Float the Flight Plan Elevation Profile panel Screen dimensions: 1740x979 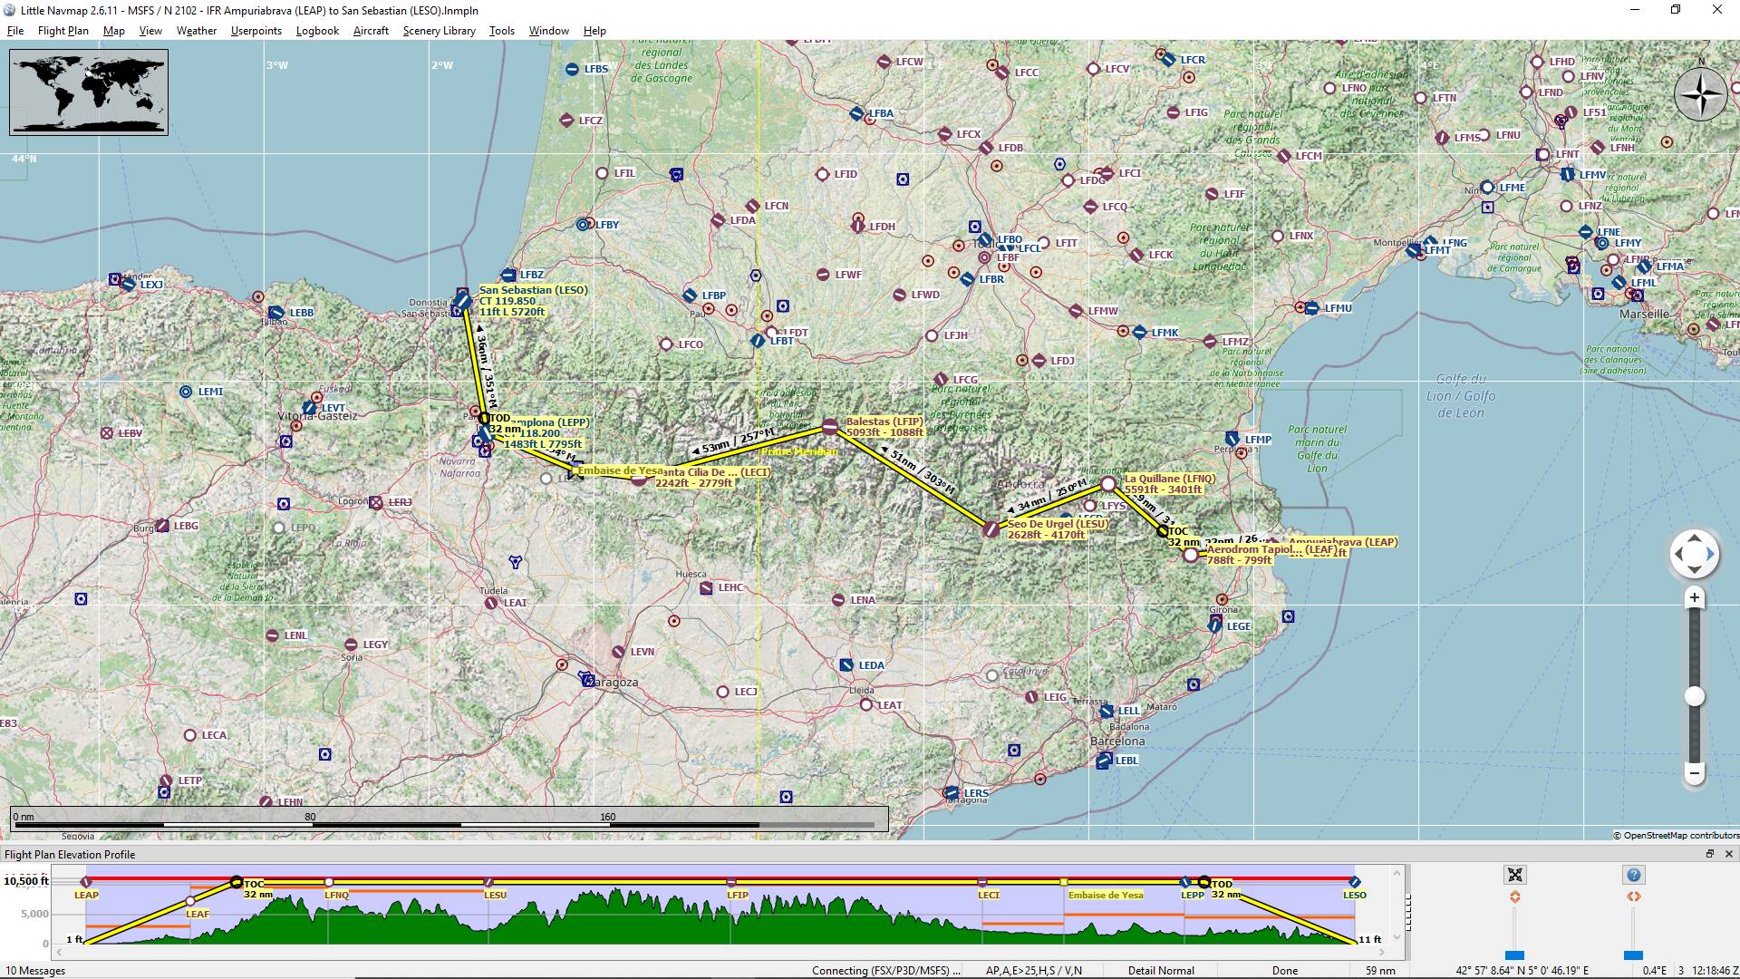[x=1710, y=854]
